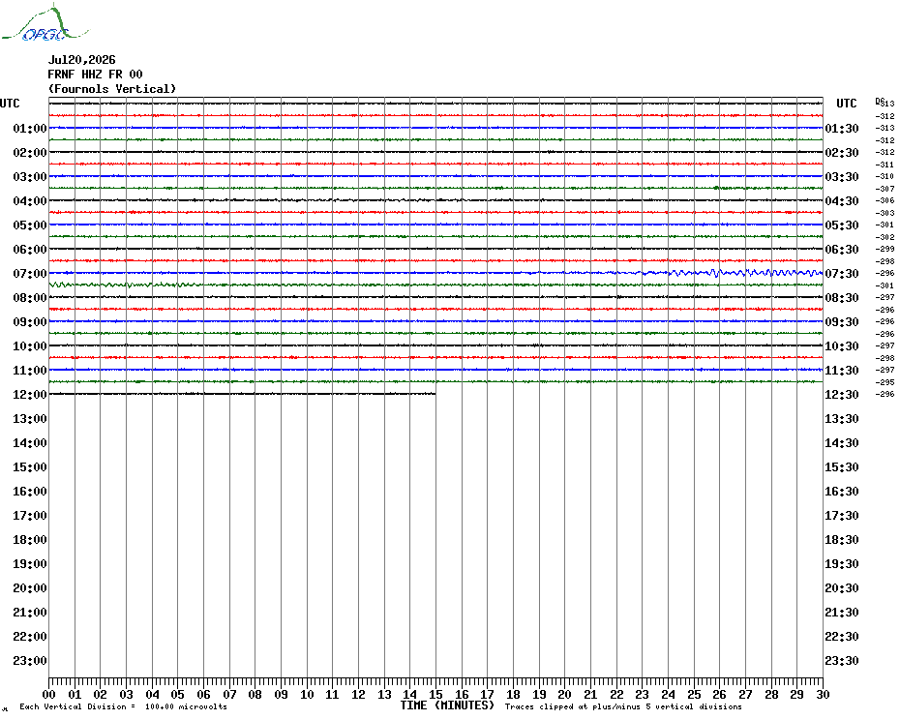Click the TIME (MINUTES) axis title
Image resolution: width=900 pixels, height=720 pixels.
[447, 705]
